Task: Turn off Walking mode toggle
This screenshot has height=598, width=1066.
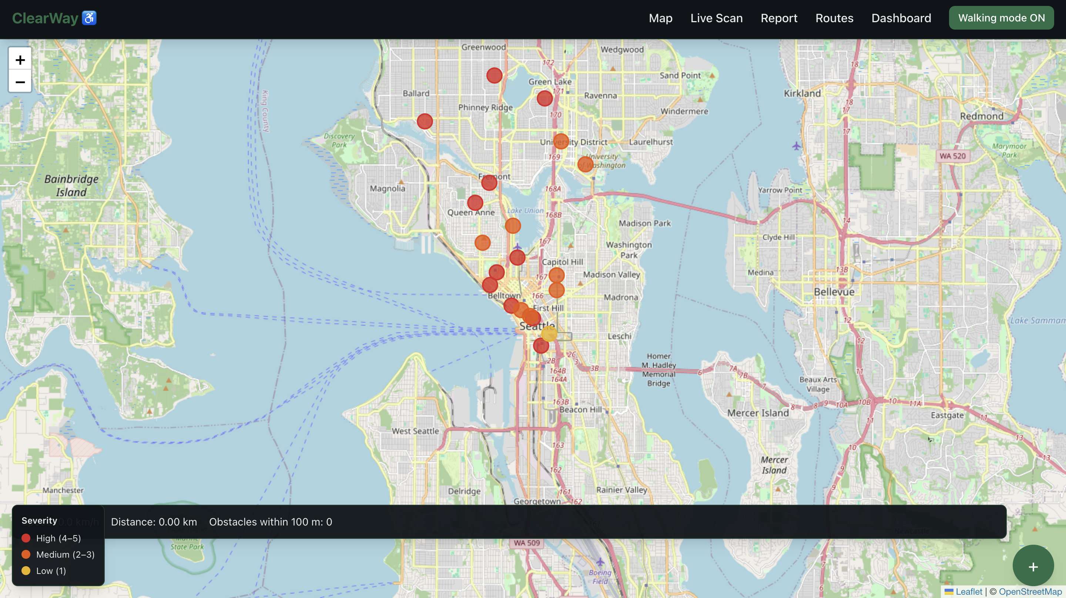Action: pos(1001,18)
